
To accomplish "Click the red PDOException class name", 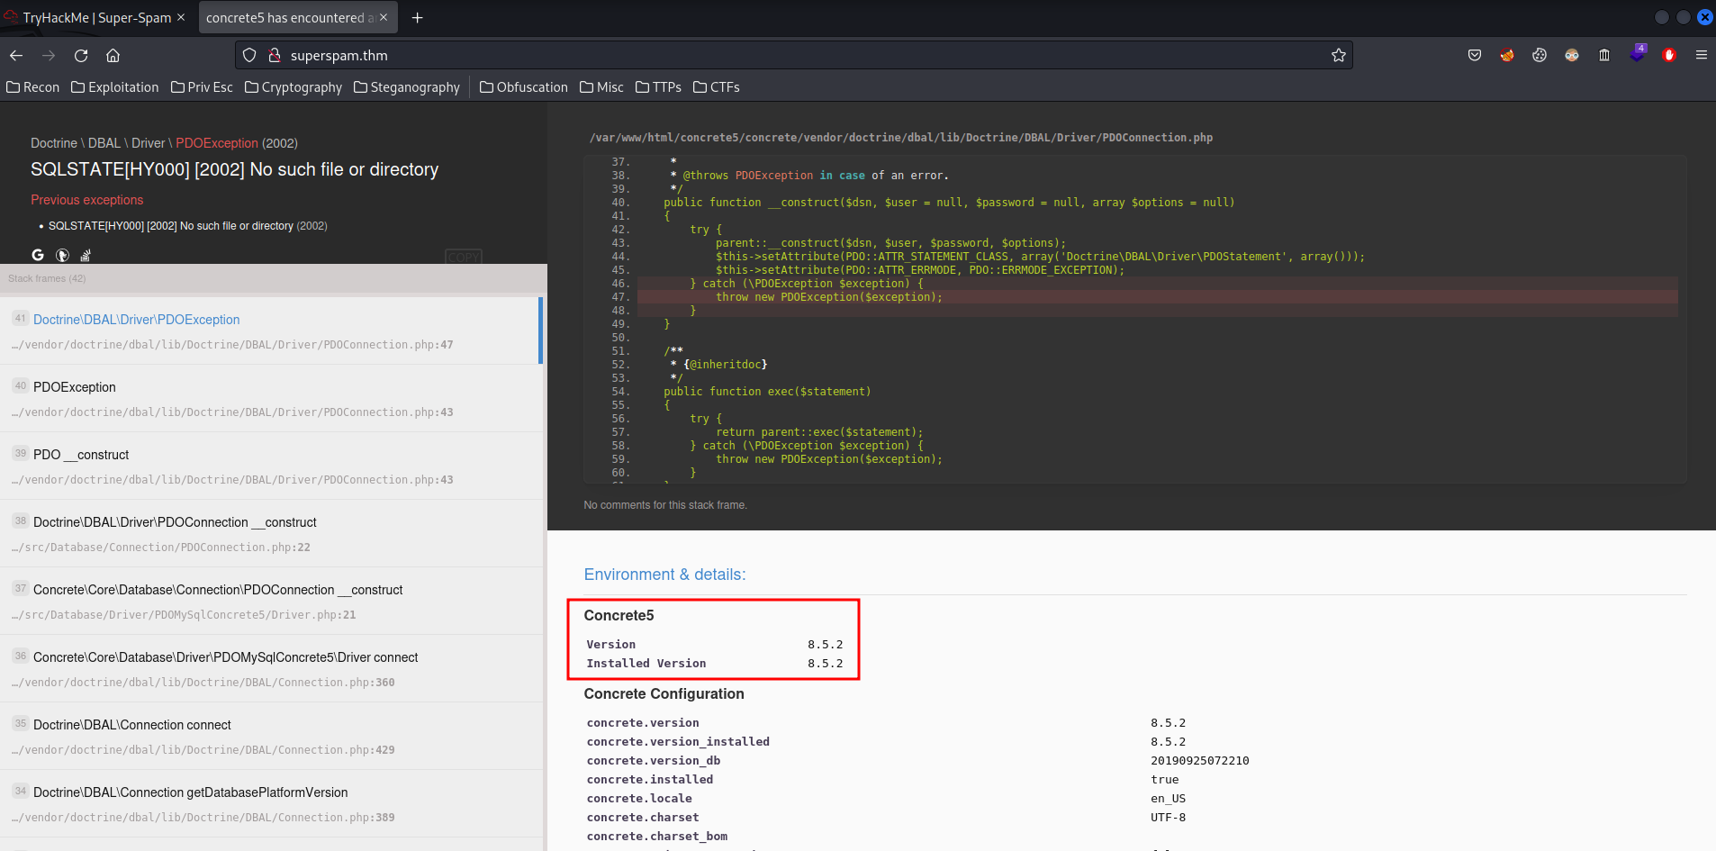I will (x=217, y=143).
